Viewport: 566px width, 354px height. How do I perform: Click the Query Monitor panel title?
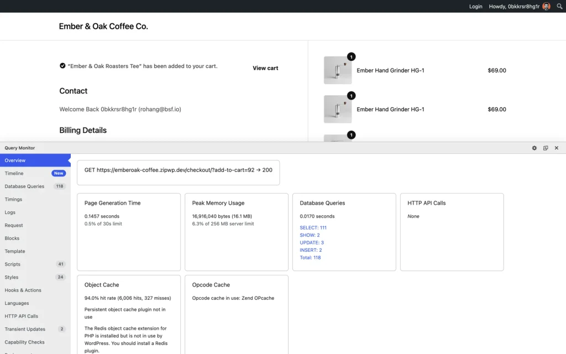pos(20,148)
